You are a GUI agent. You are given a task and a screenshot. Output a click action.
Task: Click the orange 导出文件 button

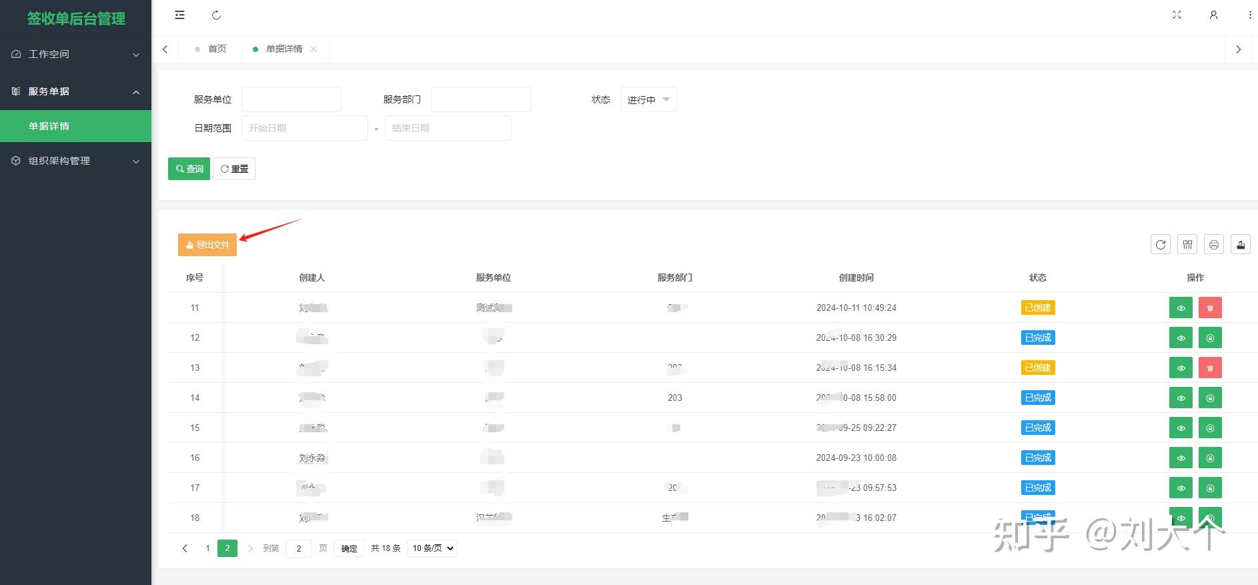pos(207,245)
